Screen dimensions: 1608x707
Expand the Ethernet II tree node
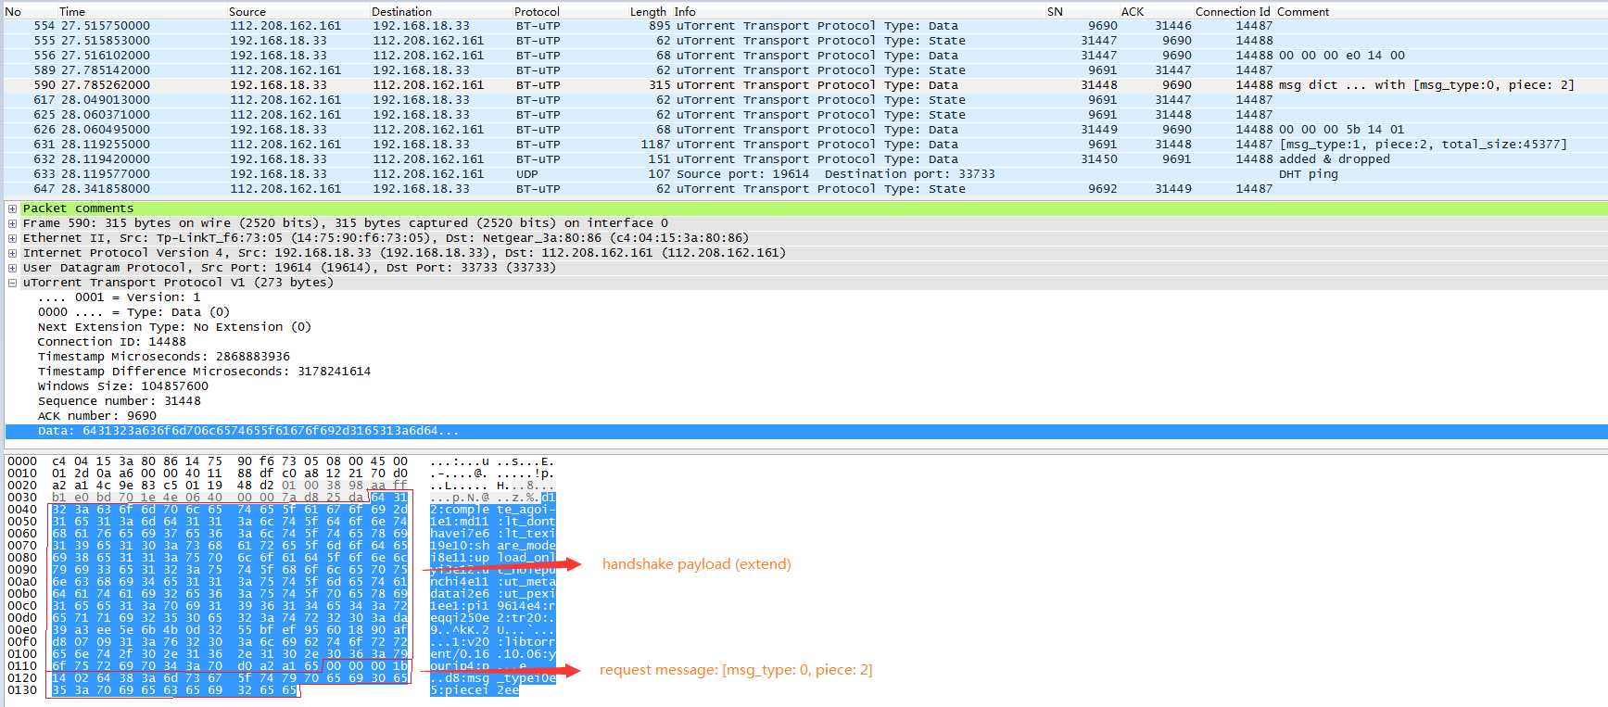coord(12,238)
